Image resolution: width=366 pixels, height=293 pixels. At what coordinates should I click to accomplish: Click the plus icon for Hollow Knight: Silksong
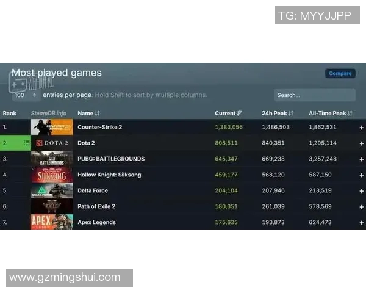[361, 175]
